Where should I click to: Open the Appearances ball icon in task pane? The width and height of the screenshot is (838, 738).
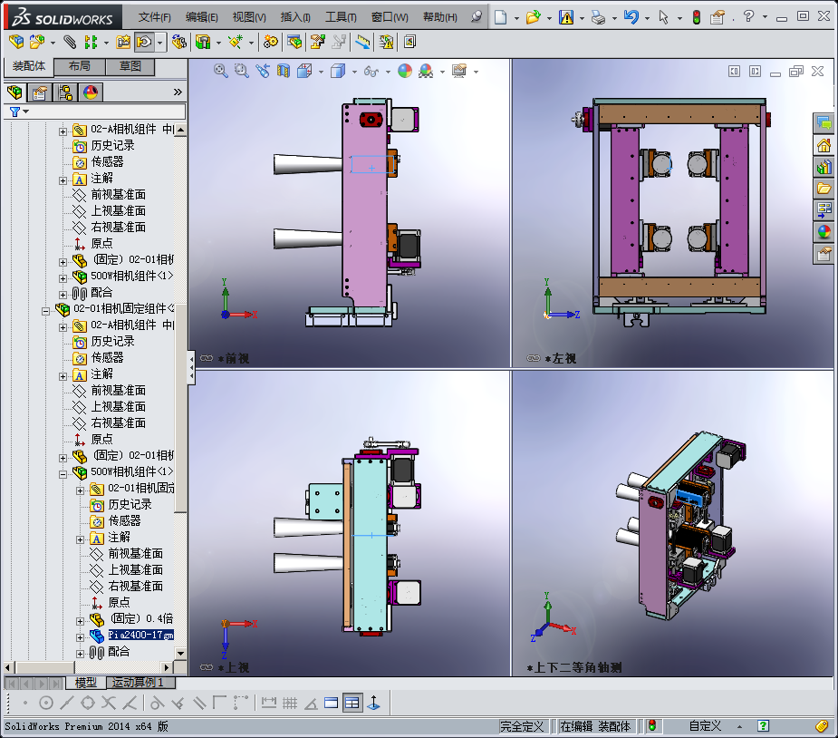tap(824, 232)
